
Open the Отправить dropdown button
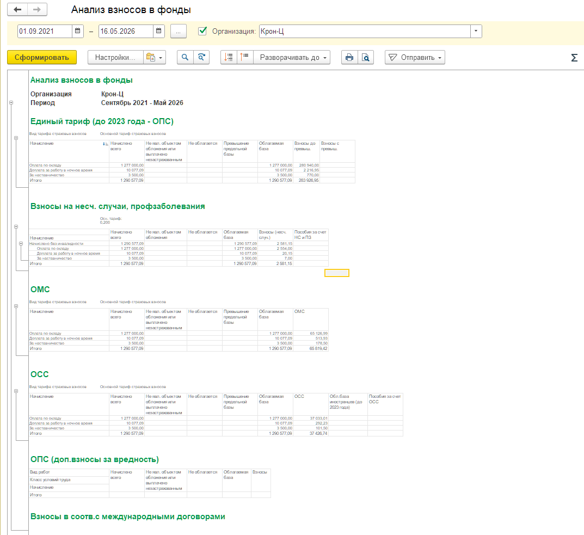point(415,57)
